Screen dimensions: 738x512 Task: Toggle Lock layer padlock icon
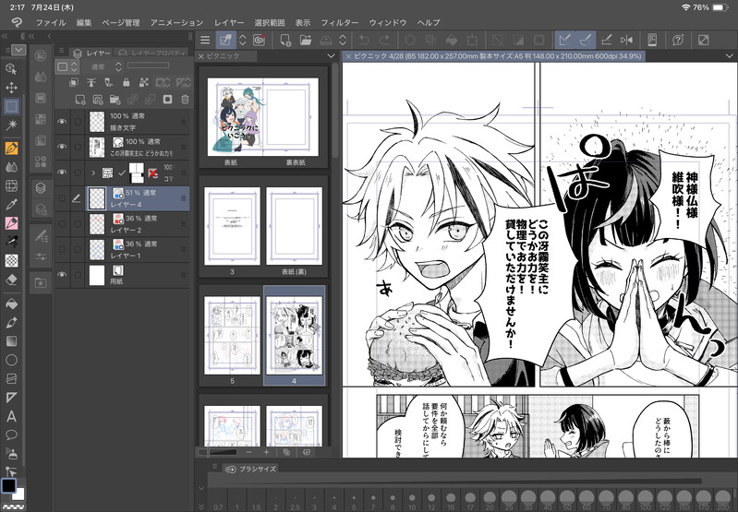pos(127,83)
